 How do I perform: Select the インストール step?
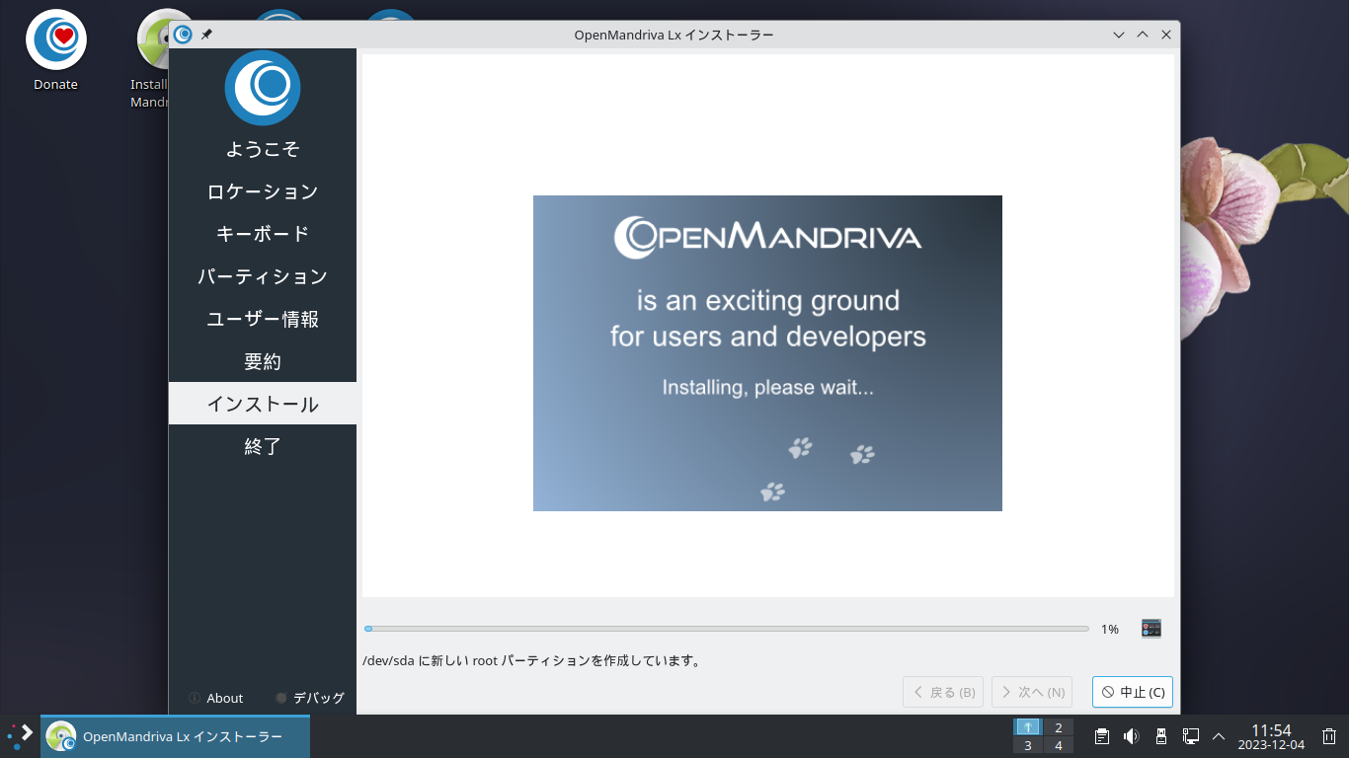(263, 404)
